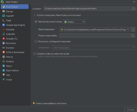This screenshot has height=112, width=137.
Task: Click the Angular CLI red icon
Action: pos(4,39)
